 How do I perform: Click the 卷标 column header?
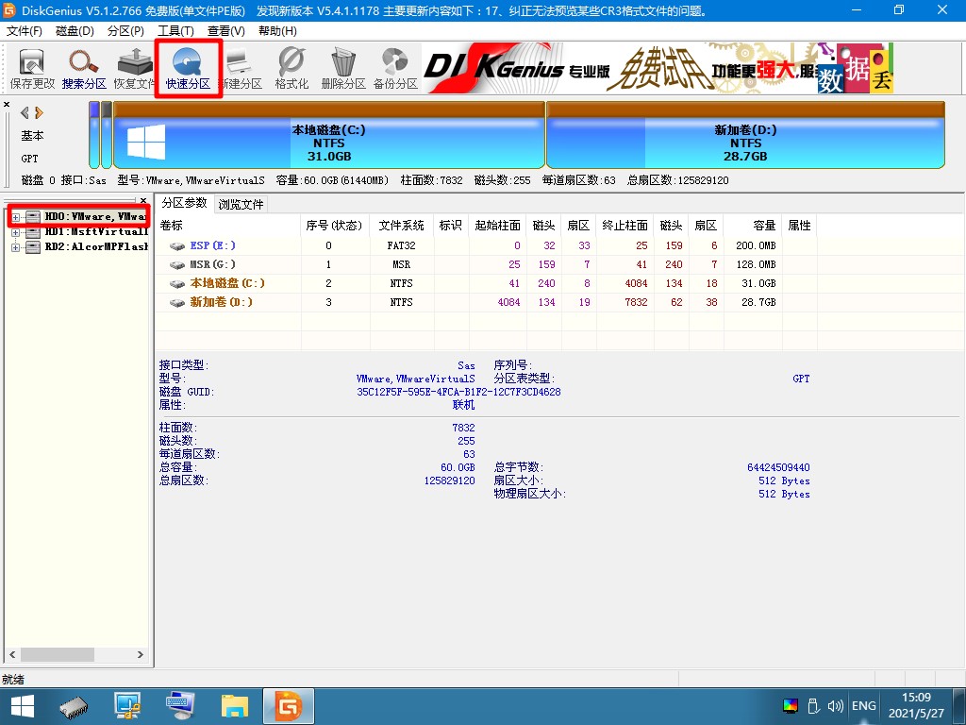(x=228, y=226)
